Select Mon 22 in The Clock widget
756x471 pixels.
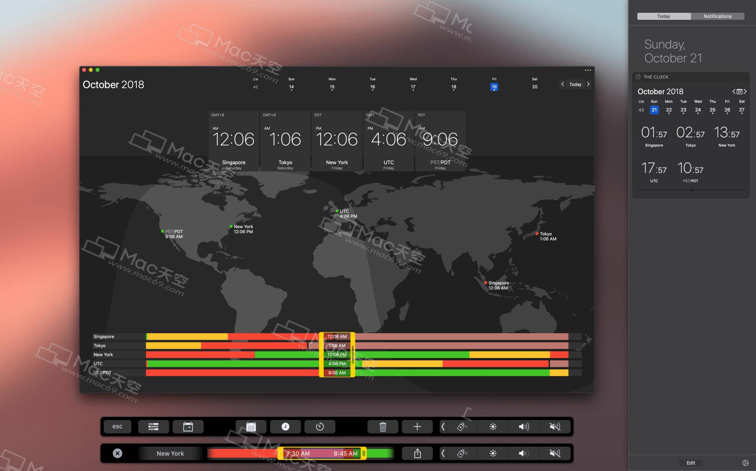tap(669, 110)
